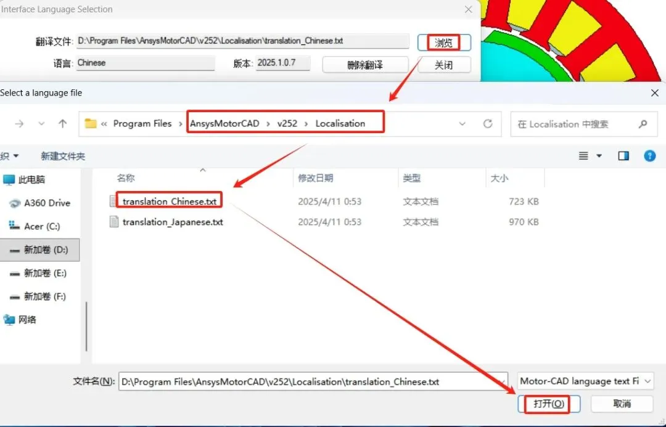Click the view layout list icon
Screen dimensions: 666x427
pyautogui.click(x=583, y=157)
